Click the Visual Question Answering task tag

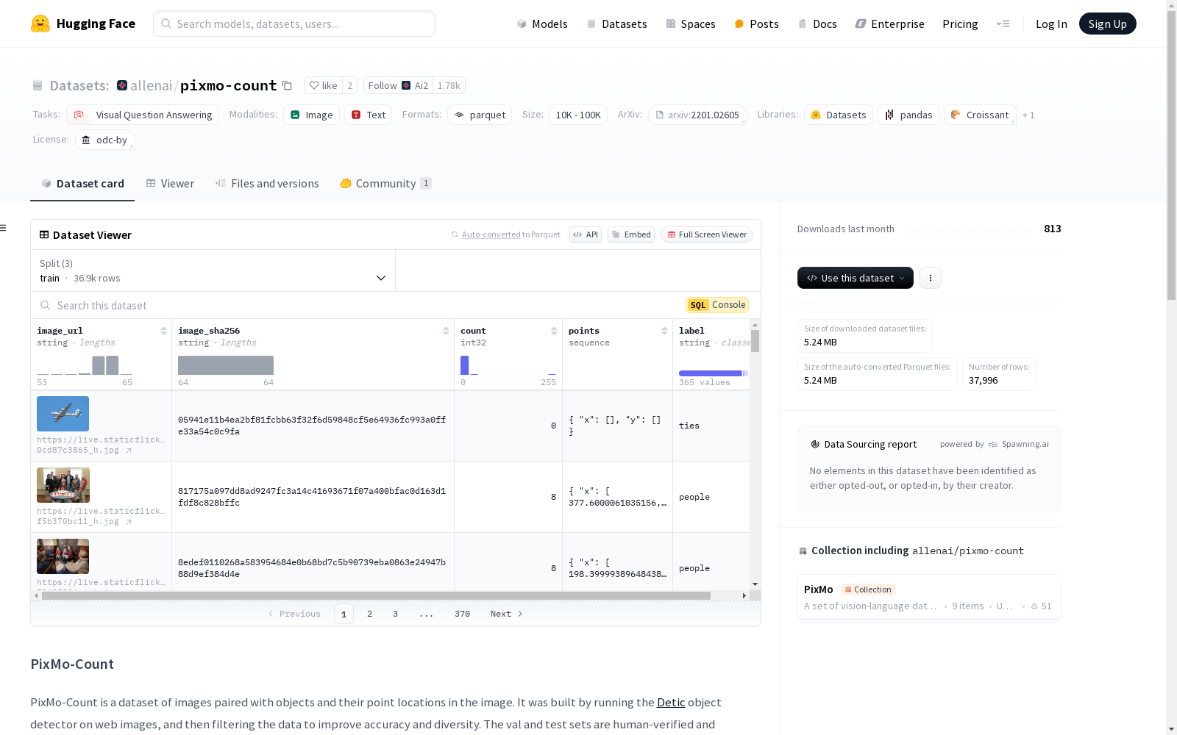coord(143,115)
